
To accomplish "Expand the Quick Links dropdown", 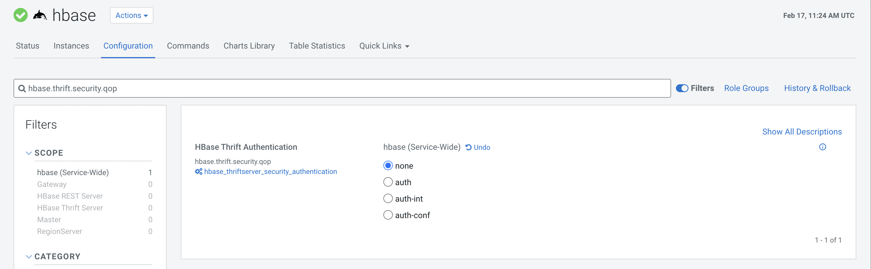I will coord(384,46).
